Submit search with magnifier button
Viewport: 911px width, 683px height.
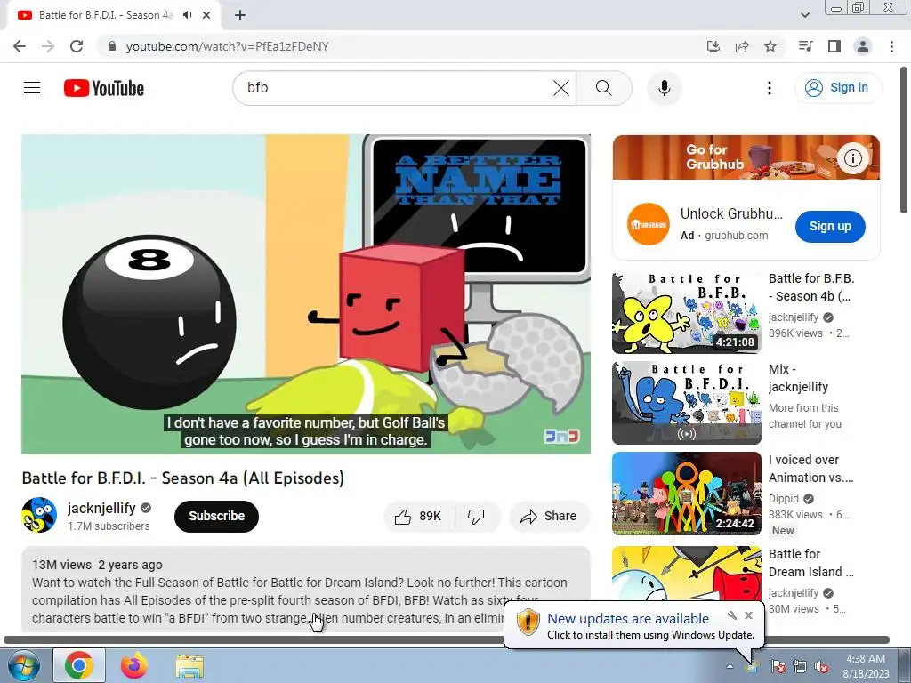604,88
